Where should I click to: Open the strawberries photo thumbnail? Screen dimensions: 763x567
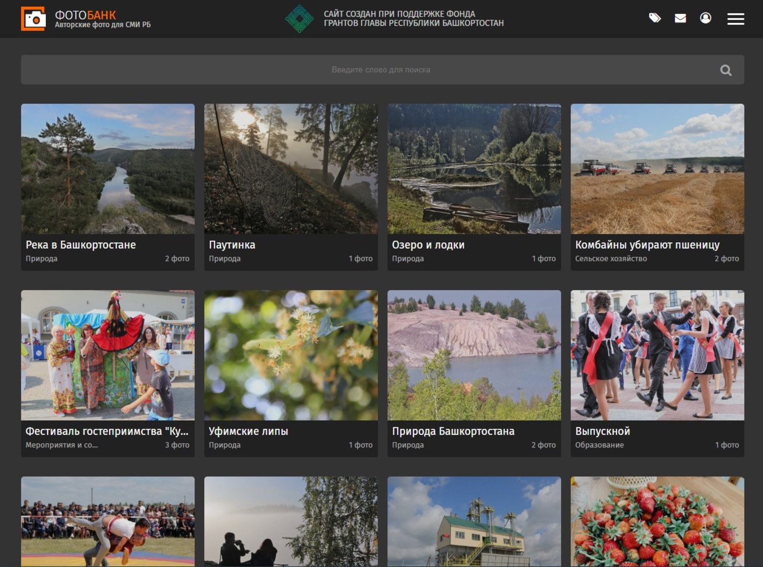(x=657, y=521)
